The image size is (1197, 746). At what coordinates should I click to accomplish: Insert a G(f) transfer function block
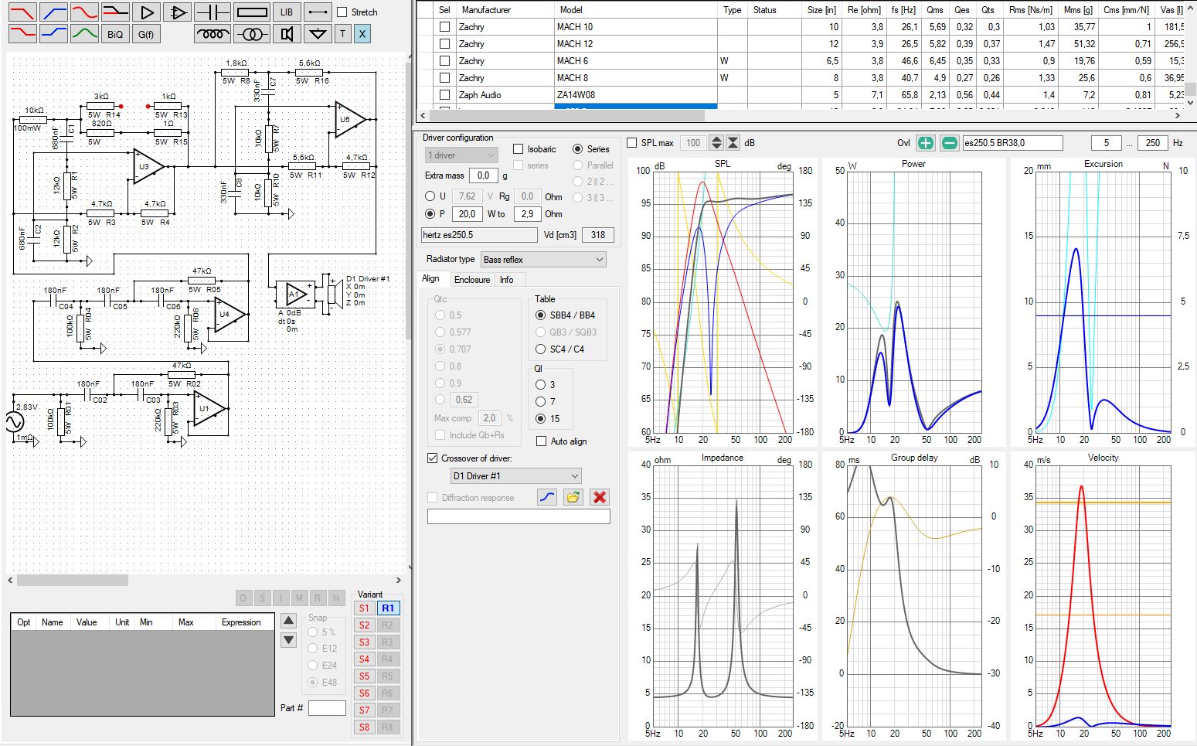click(146, 33)
